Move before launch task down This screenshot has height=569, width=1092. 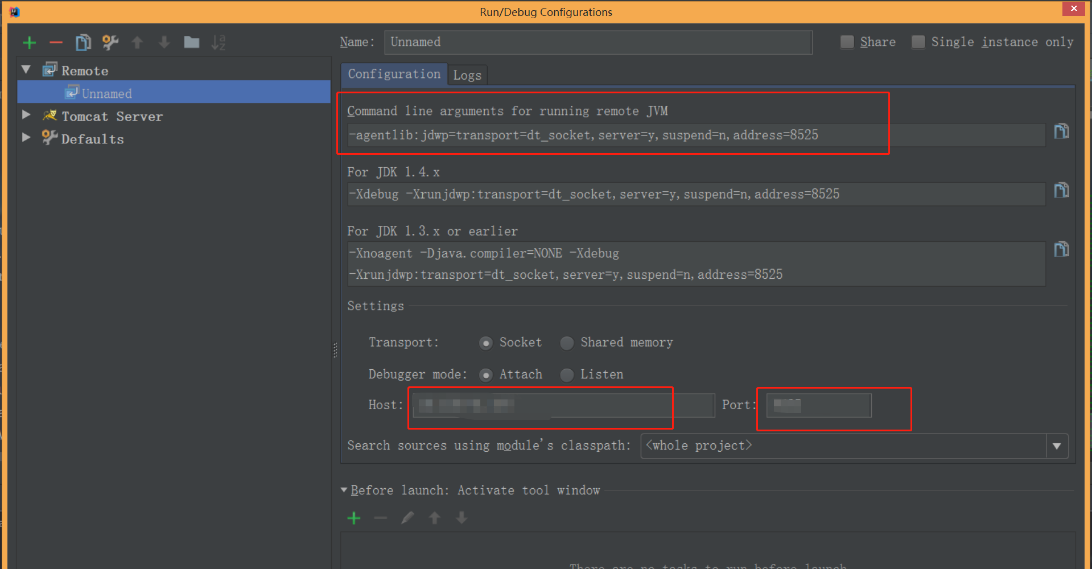coord(461,518)
